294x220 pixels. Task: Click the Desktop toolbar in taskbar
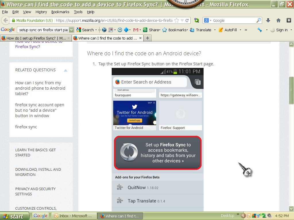pos(227,215)
